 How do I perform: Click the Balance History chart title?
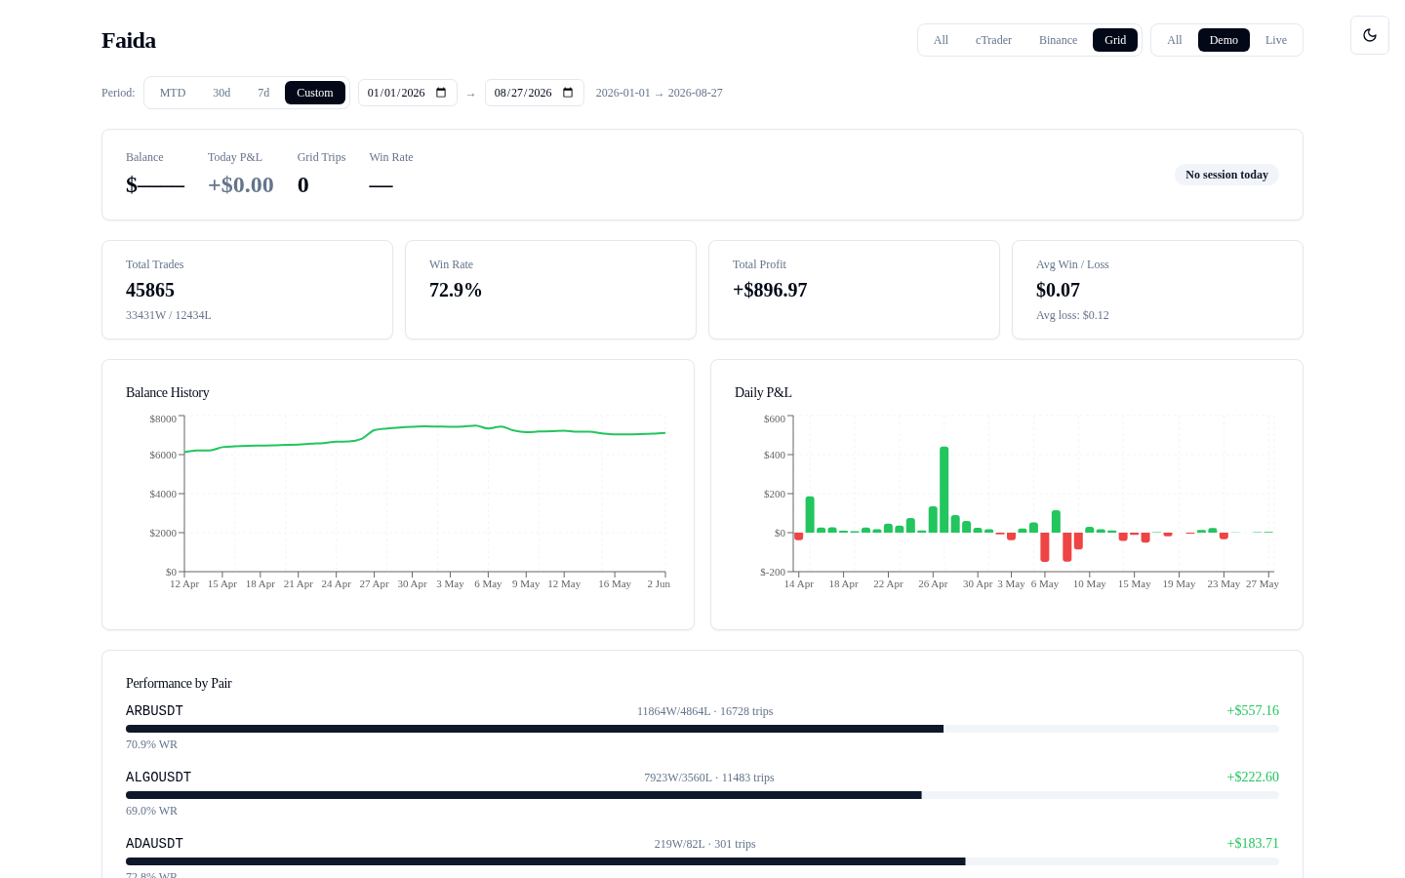click(168, 392)
